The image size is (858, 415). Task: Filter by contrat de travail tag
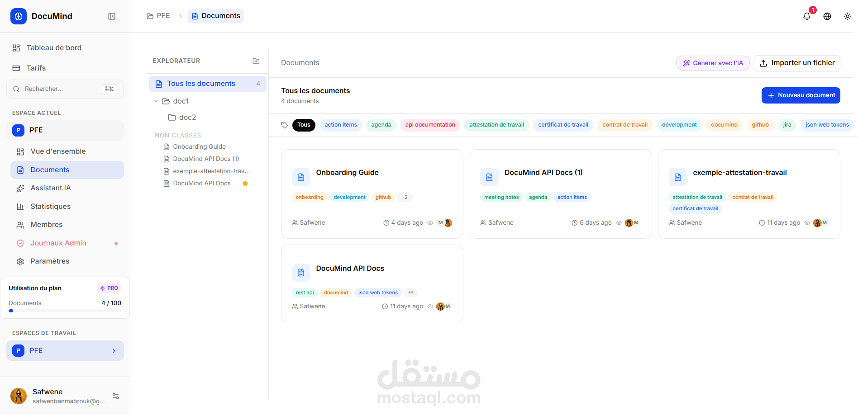(625, 125)
